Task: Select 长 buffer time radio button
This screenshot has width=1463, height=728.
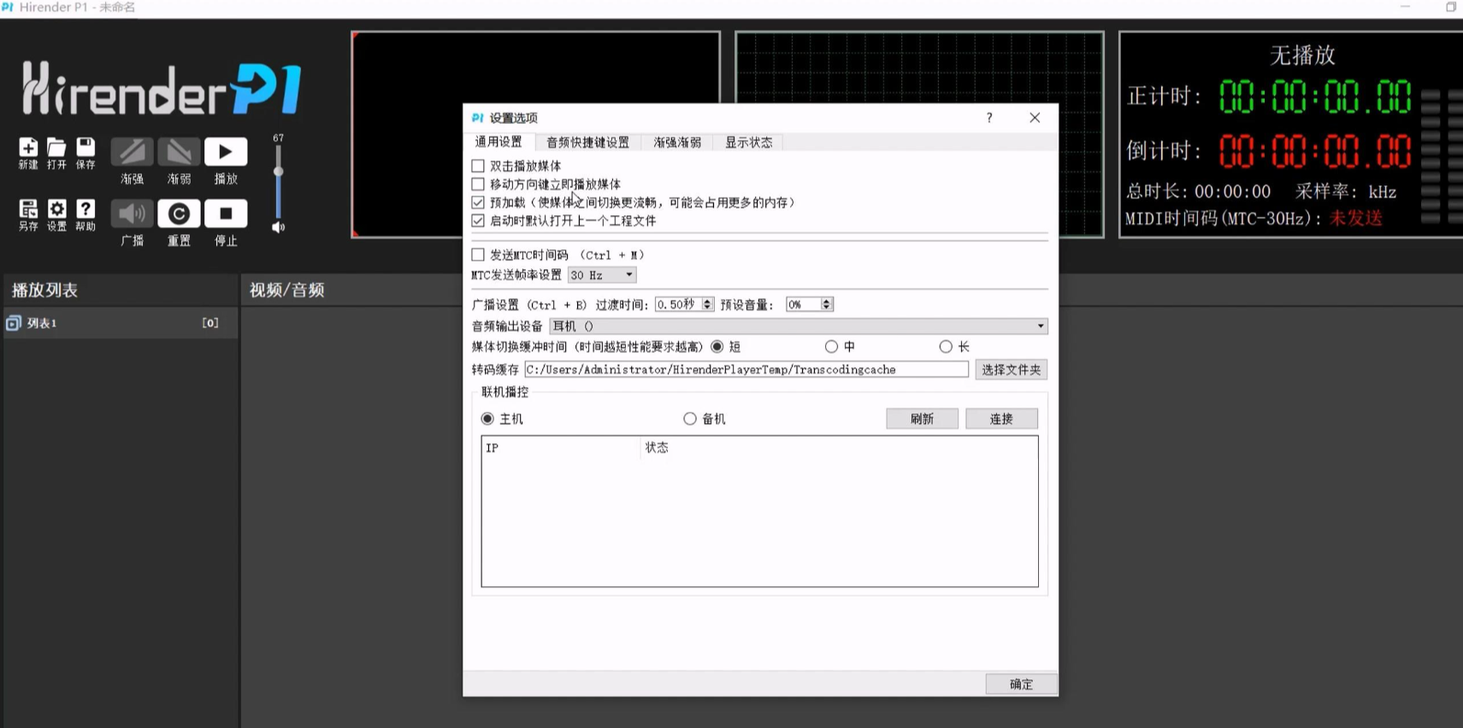Action: [945, 346]
